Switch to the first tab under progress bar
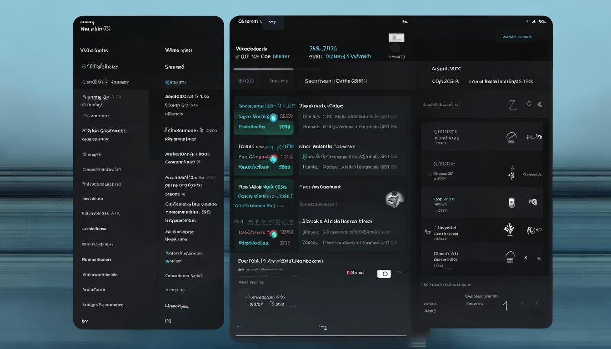611x349 pixels. pos(246,81)
